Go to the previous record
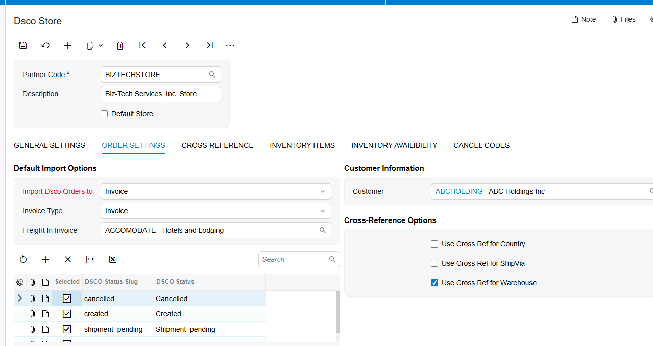Screen dimensions: 653x346 point(165,45)
